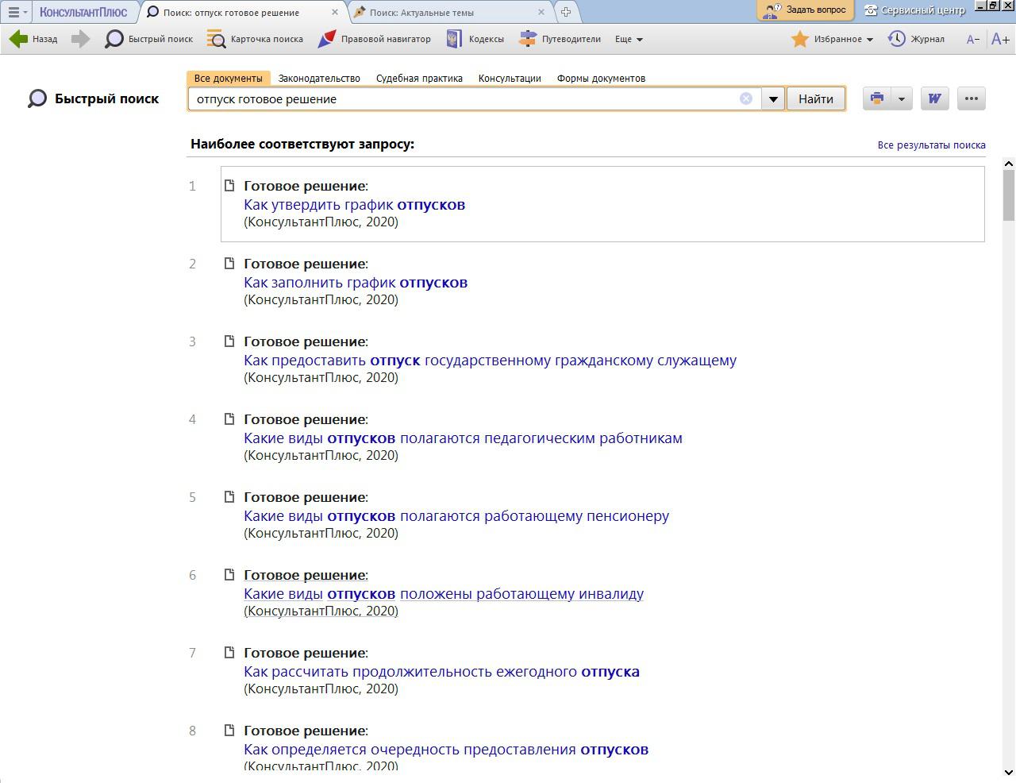Switch to the Судебная практика tab
The height and width of the screenshot is (783, 1016).
coord(419,78)
